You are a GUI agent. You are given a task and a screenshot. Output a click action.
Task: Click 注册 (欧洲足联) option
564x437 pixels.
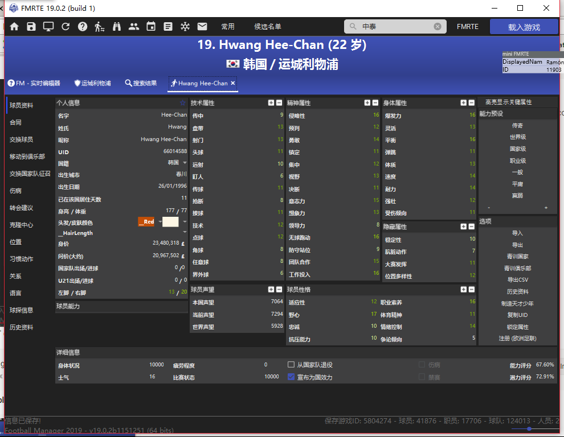(x=518, y=339)
